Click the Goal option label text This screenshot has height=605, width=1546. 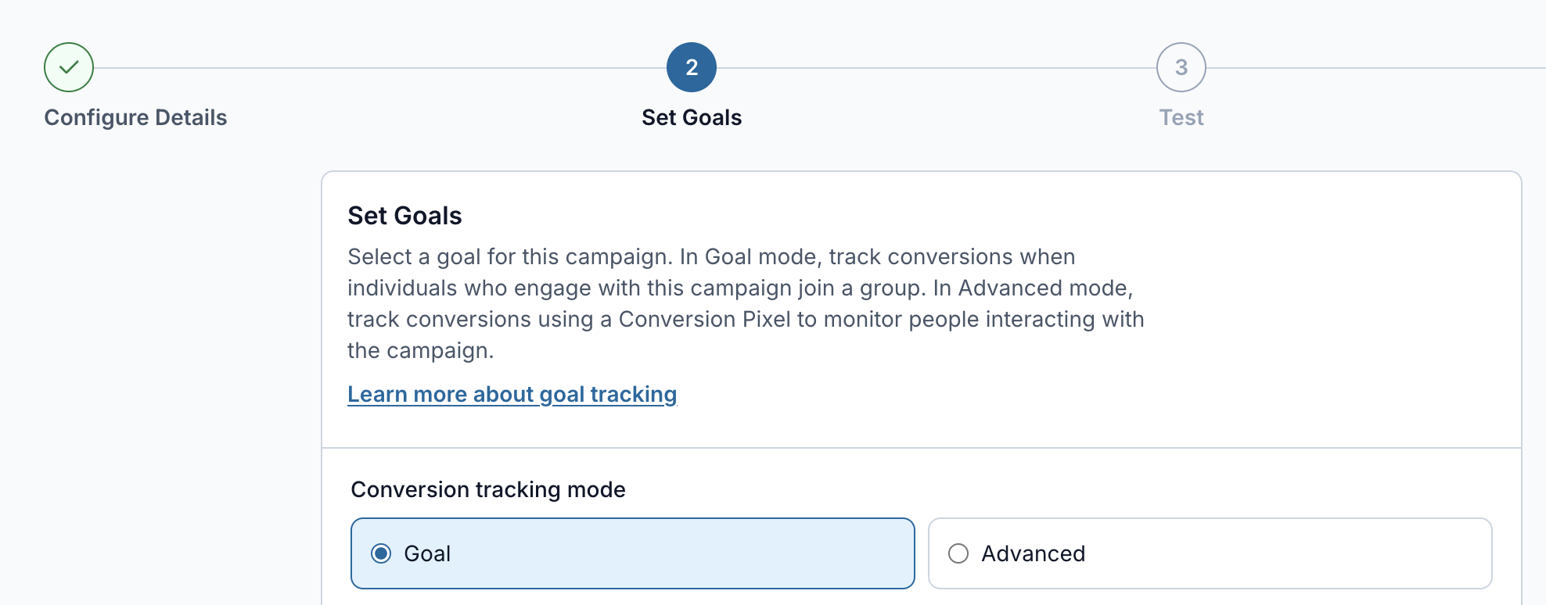point(427,553)
